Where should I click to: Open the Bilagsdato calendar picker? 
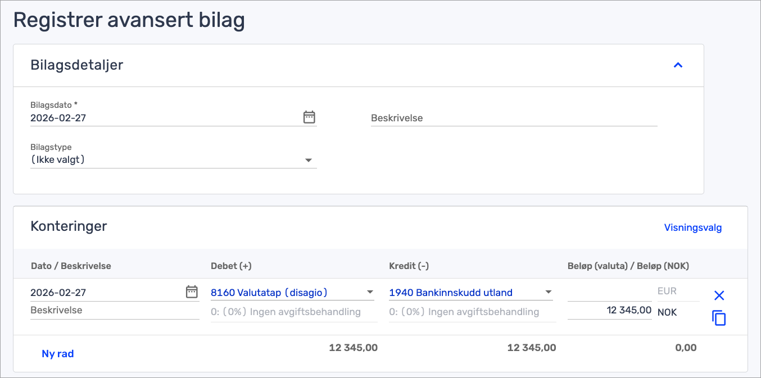309,117
